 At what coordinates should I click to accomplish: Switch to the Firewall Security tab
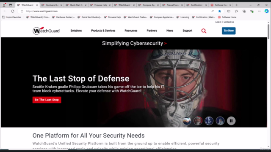(172, 5)
